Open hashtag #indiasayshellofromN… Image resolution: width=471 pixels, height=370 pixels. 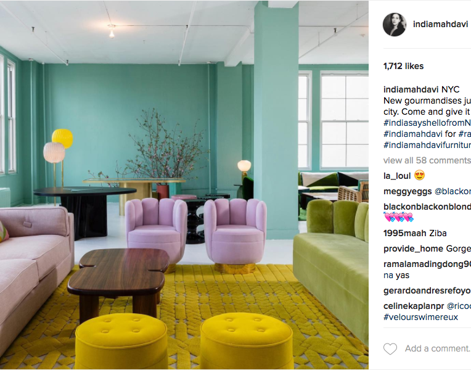point(427,123)
